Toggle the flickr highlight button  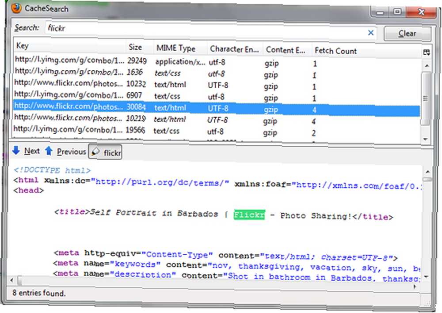point(105,152)
